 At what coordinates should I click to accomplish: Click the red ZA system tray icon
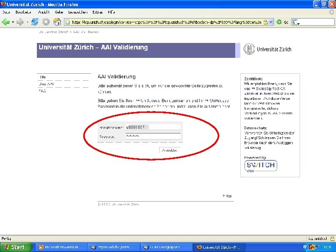point(311,247)
